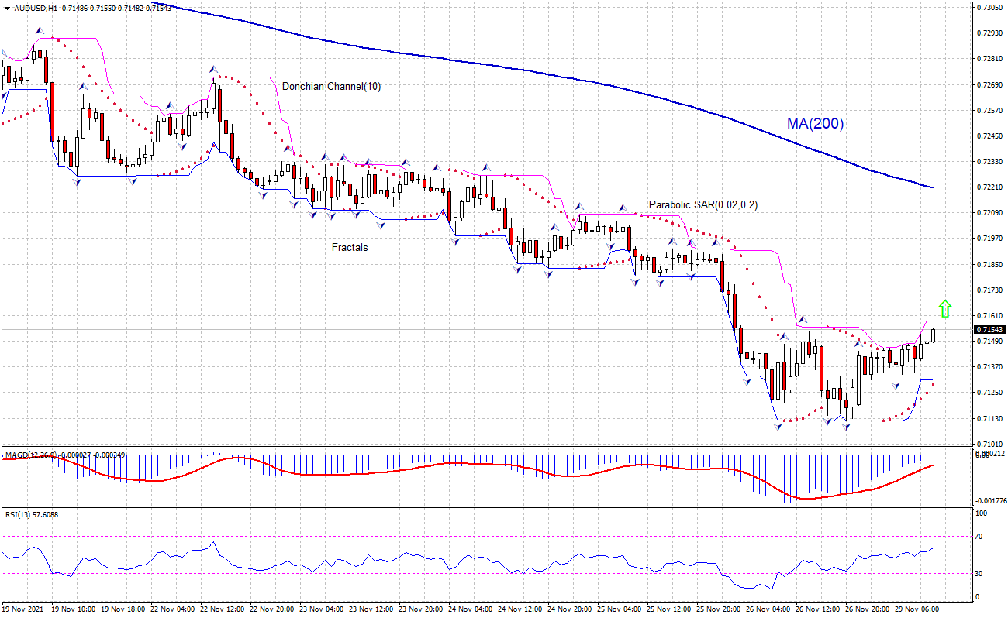Click the 19 Nov 2021 date label
Image resolution: width=1008 pixels, height=618 pixels.
(24, 609)
